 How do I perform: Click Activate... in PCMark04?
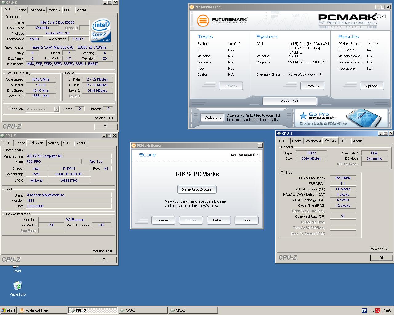(x=213, y=118)
